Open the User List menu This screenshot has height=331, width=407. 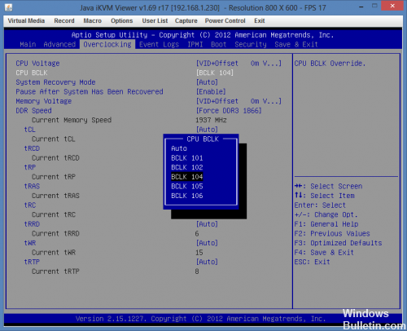pyautogui.click(x=155, y=20)
